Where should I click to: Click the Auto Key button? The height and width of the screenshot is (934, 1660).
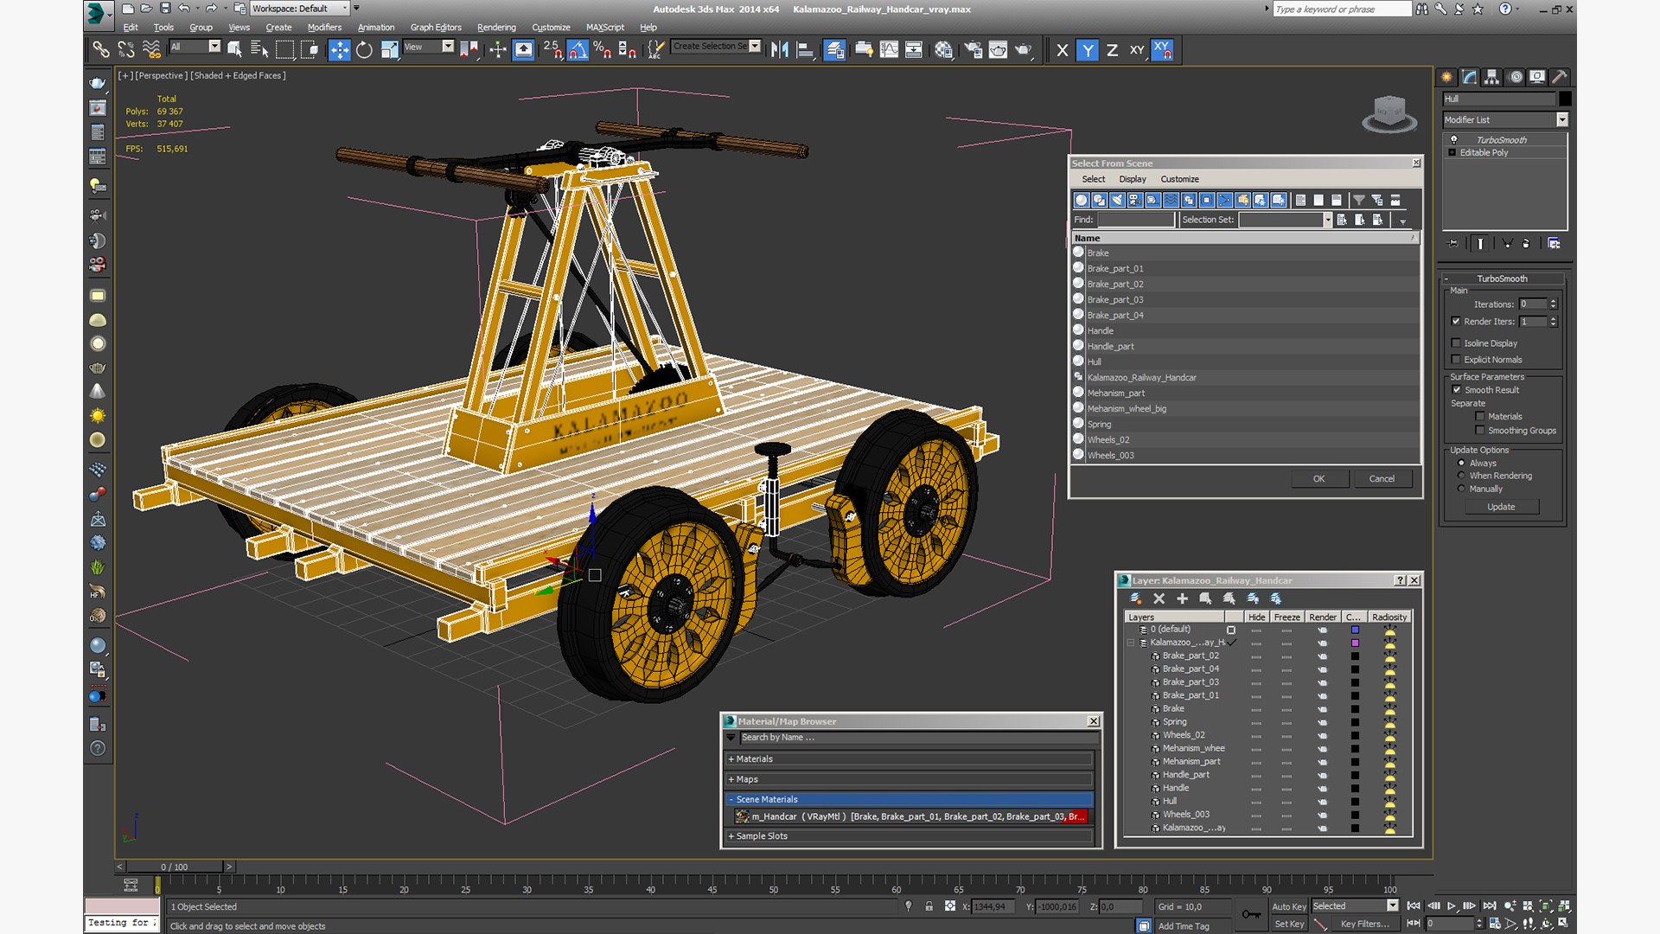[x=1288, y=907]
